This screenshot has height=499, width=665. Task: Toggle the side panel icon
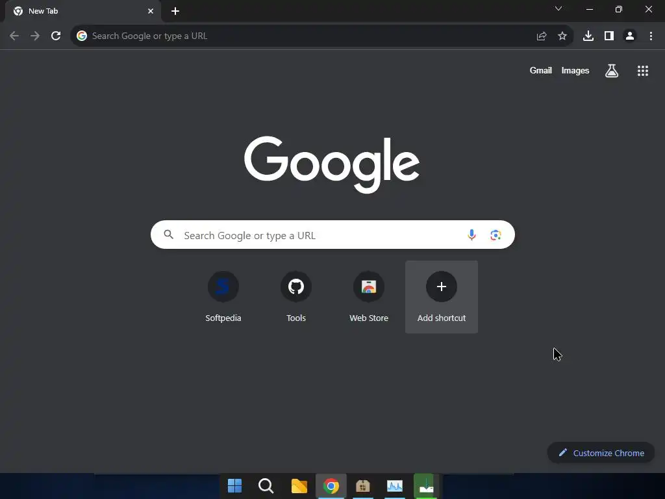click(609, 36)
